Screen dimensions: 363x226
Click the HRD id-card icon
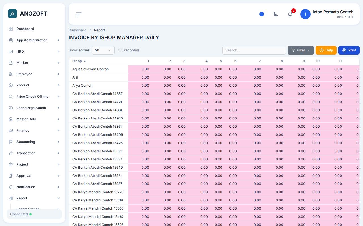pos(11,51)
